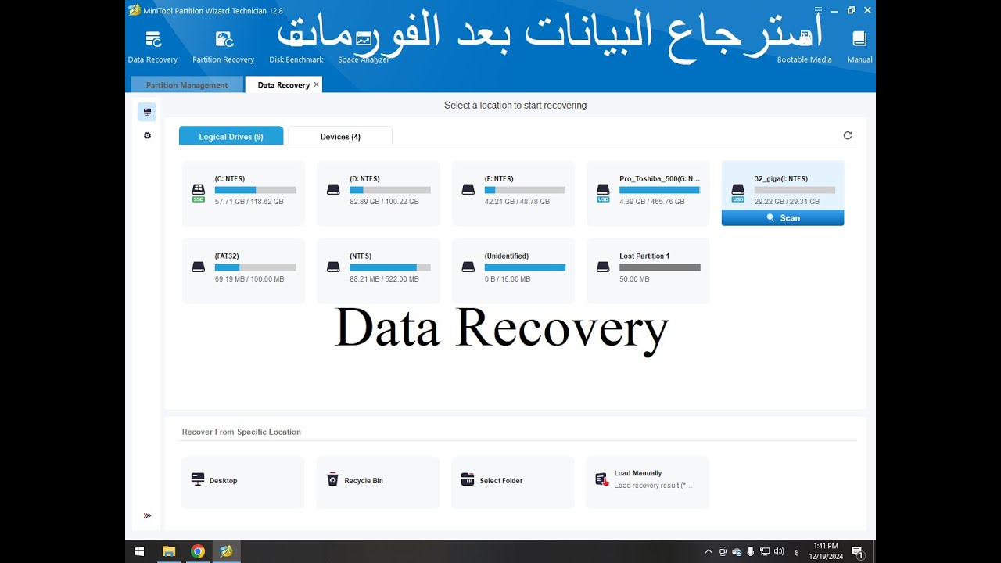Open the Windows Start menu
Viewport: 1001px width, 563px height.
(140, 551)
